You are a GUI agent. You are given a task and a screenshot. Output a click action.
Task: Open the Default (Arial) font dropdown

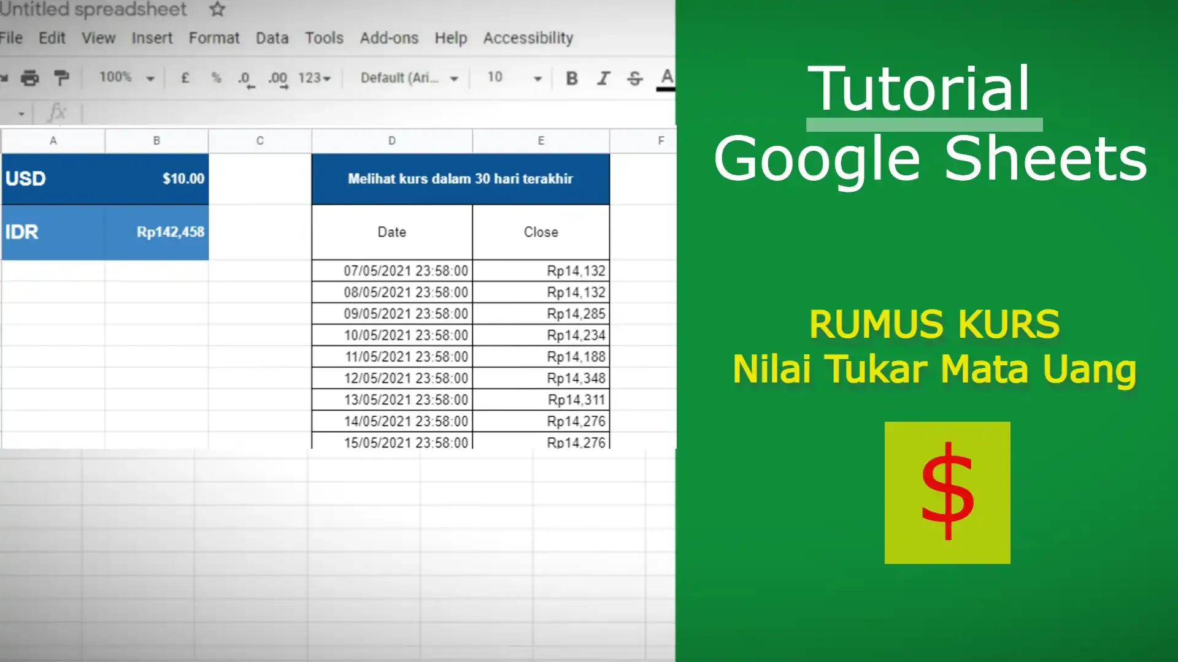[x=409, y=78]
